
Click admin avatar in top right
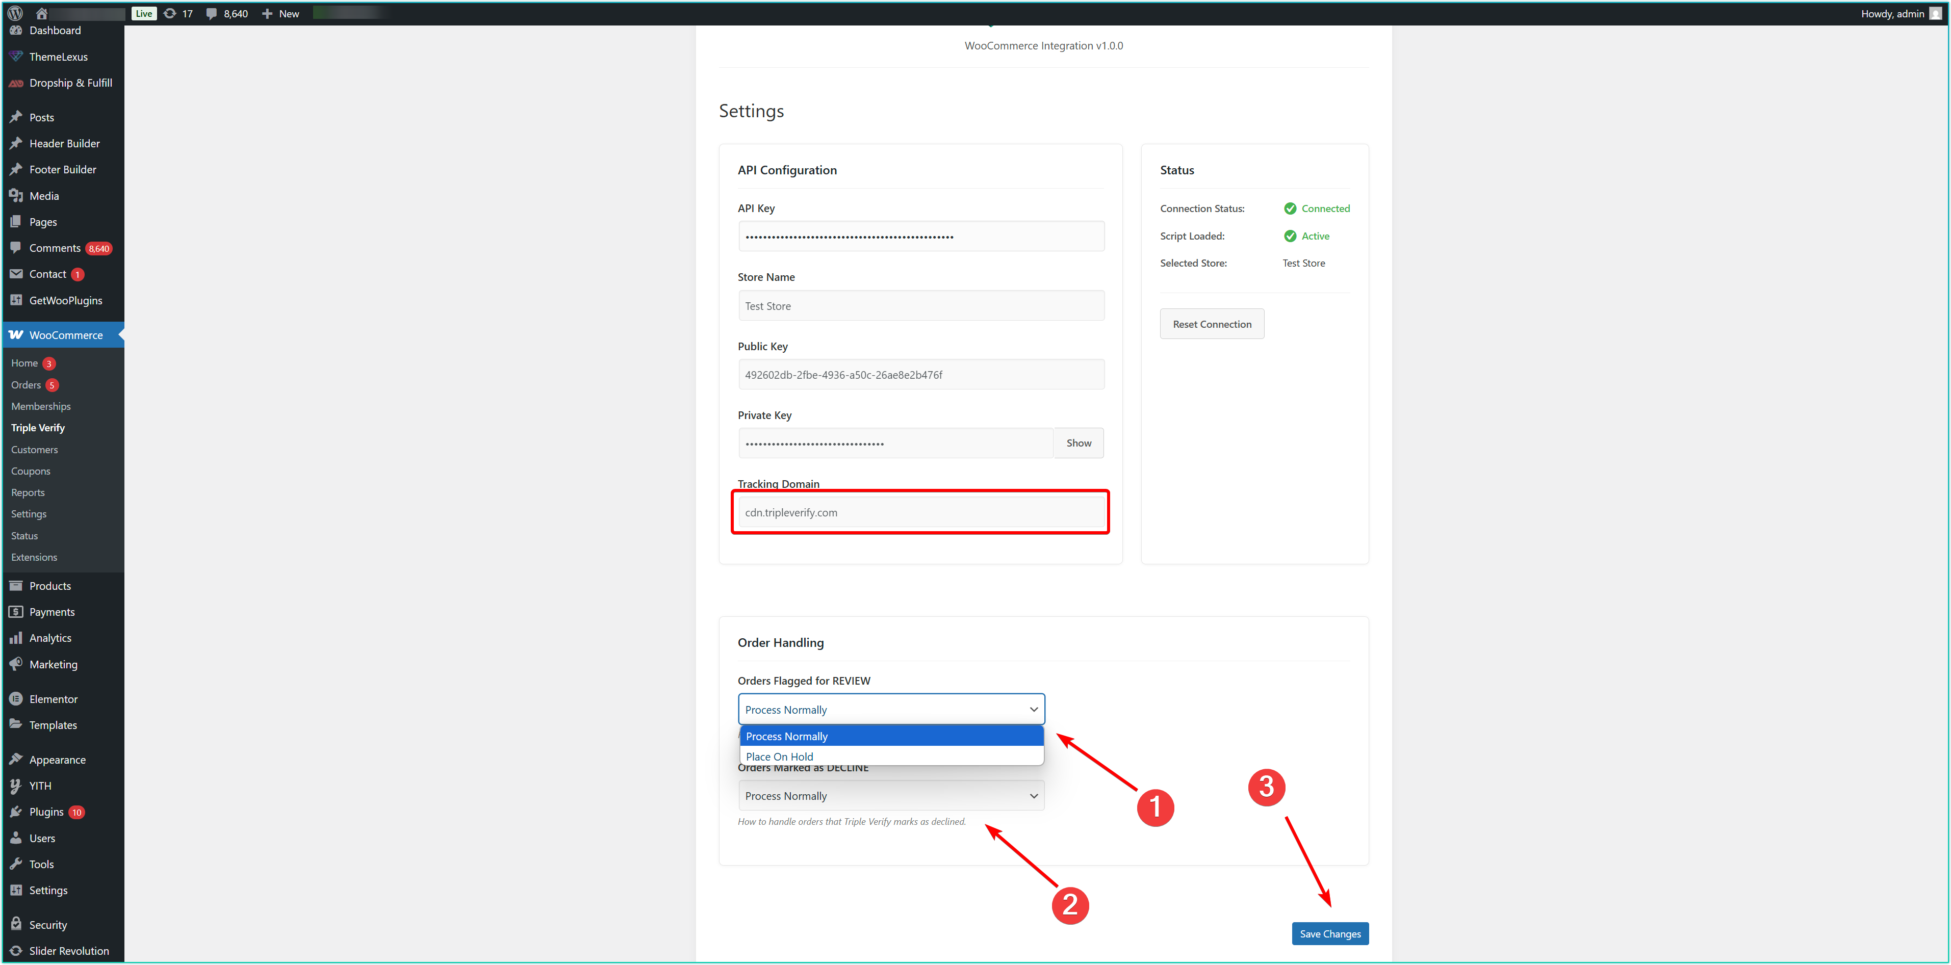point(1935,13)
